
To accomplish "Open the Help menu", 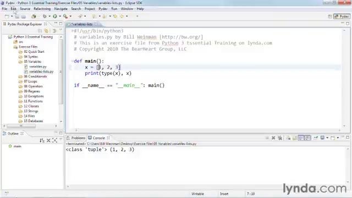I will 140,9.
